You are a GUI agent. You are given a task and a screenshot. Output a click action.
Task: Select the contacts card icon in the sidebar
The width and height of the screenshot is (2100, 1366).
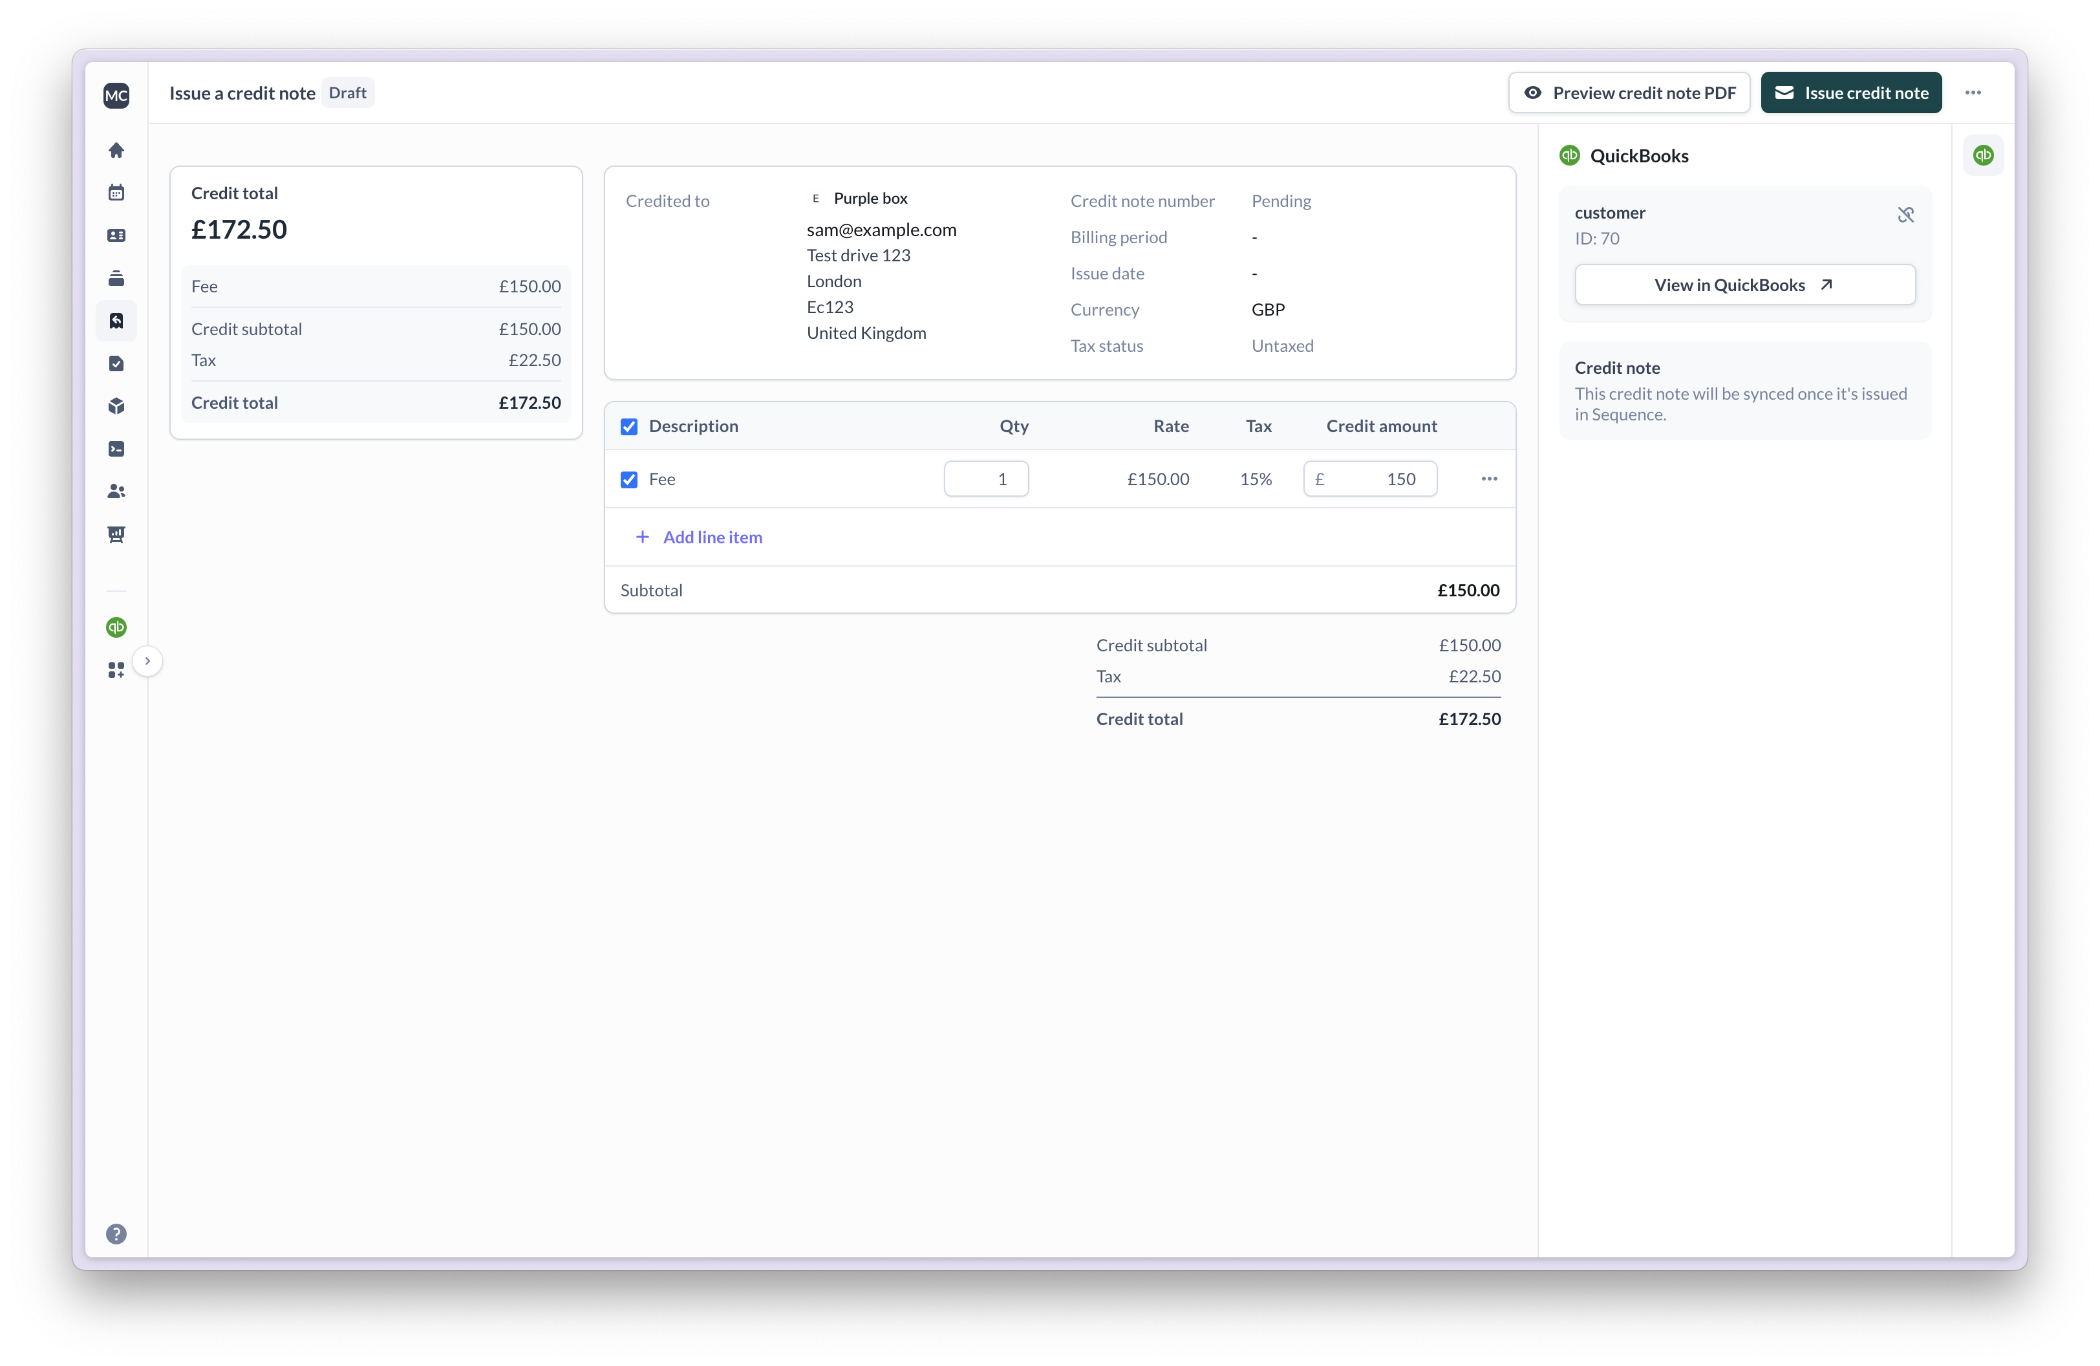click(x=116, y=235)
